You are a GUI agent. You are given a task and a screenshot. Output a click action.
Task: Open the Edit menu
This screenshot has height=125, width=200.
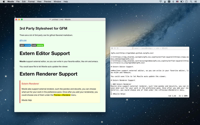tap(24, 1)
